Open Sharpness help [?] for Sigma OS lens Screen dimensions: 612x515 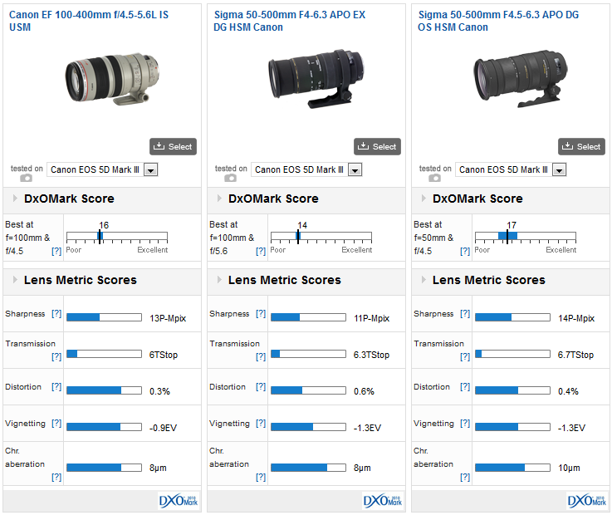coord(465,313)
